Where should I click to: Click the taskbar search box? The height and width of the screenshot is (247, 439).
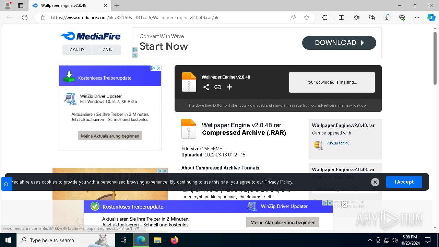[66, 240]
